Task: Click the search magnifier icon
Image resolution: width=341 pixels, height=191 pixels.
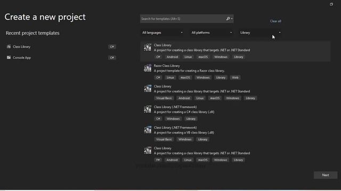Action: click(228, 19)
